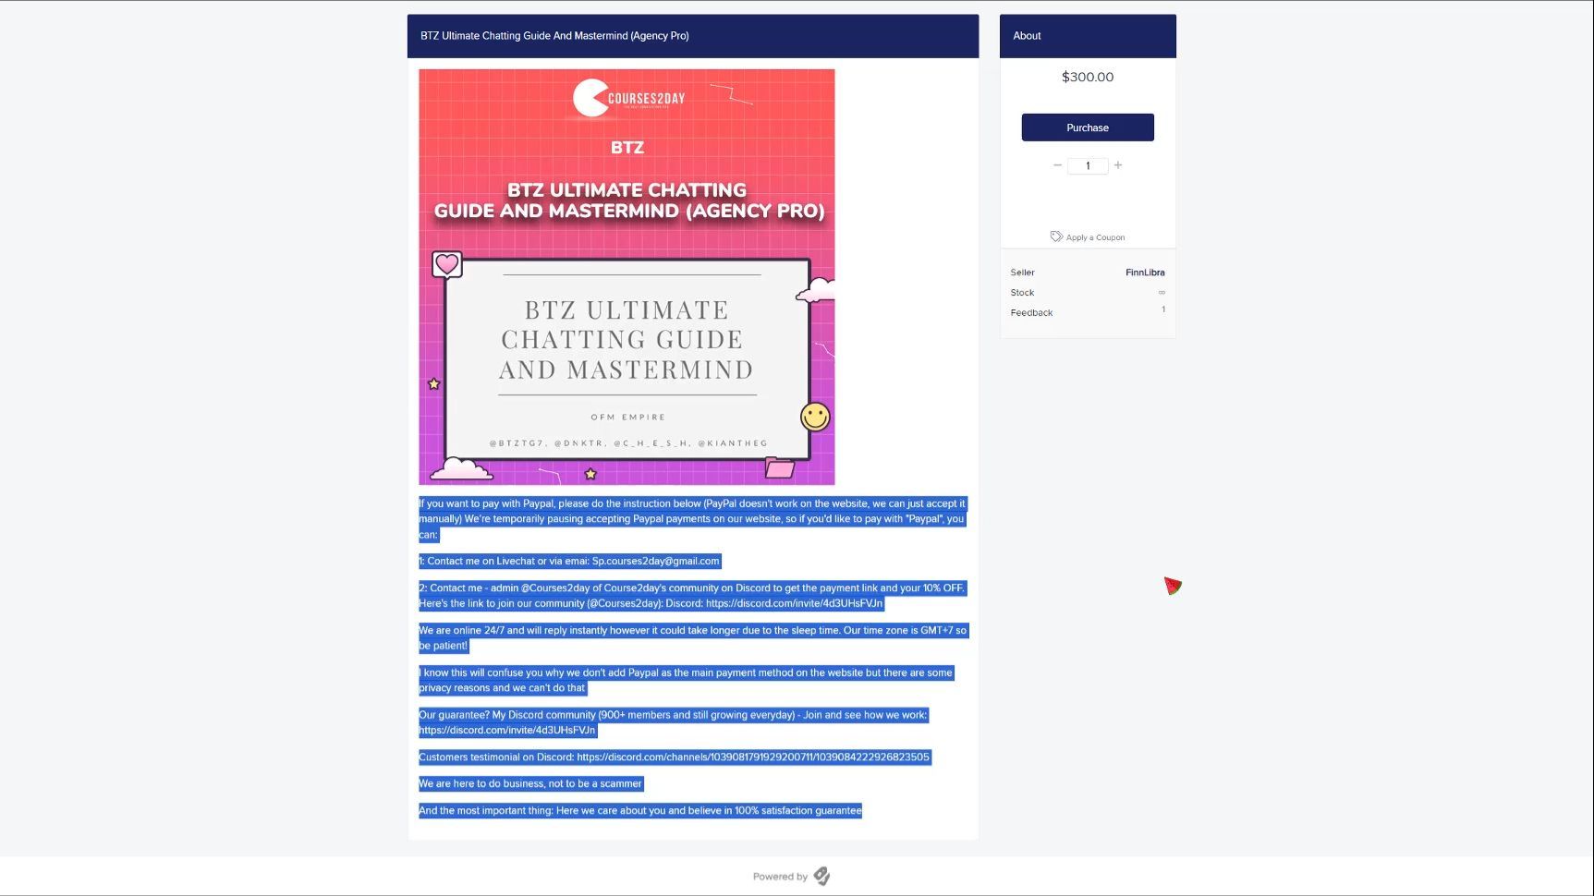Increase quantity with the plus button

pyautogui.click(x=1118, y=165)
